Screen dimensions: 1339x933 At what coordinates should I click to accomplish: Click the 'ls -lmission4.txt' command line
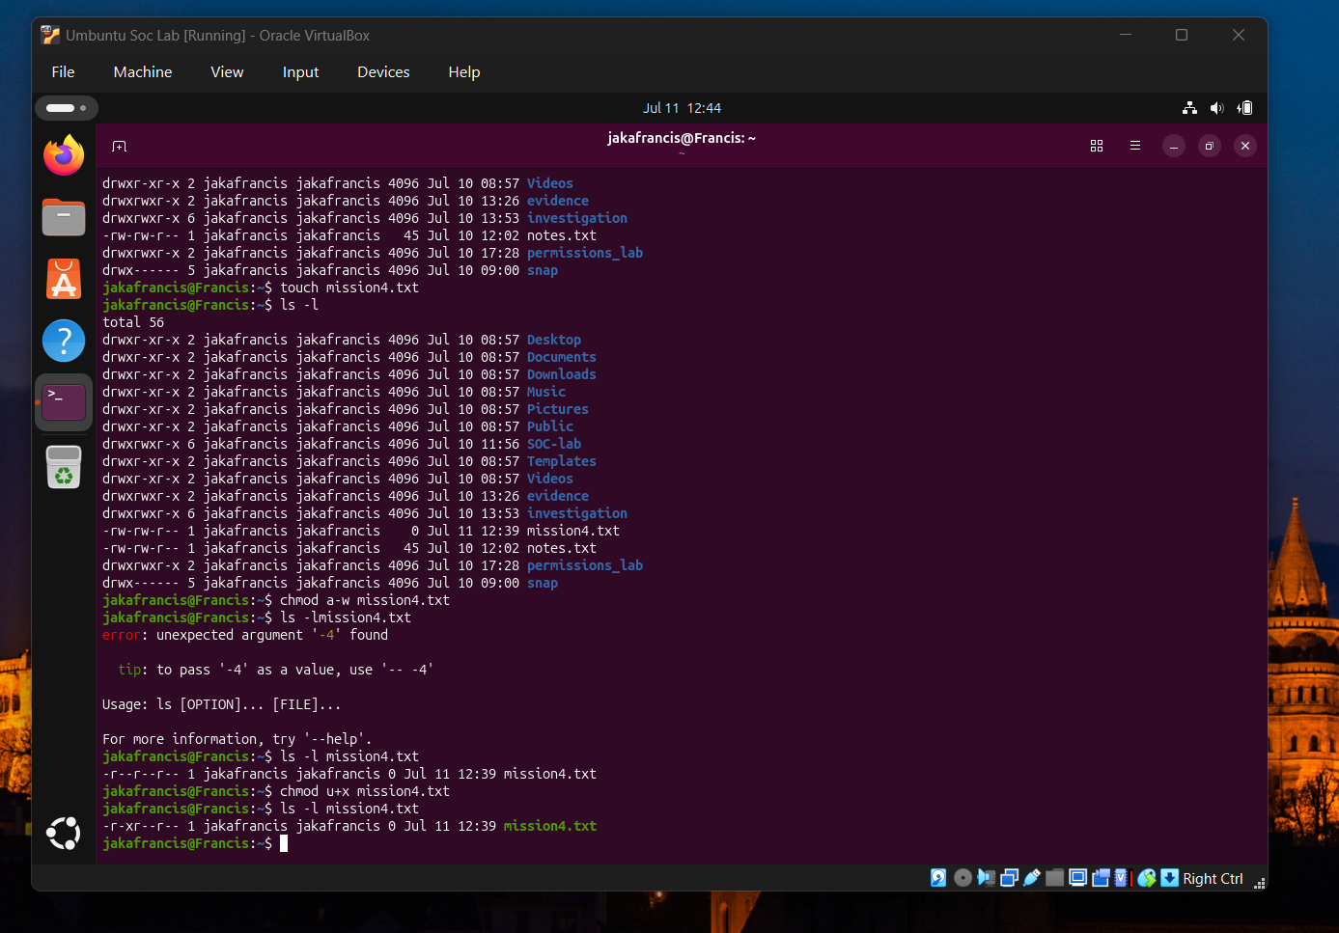(257, 617)
